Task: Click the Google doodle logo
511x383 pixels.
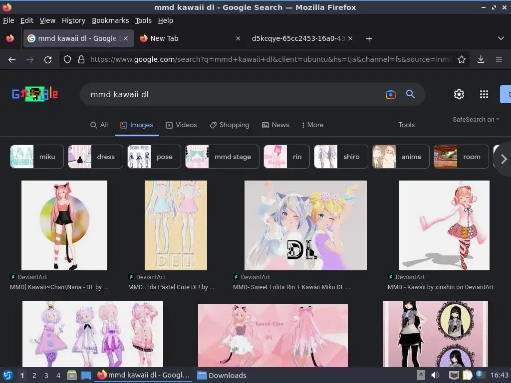Action: click(35, 94)
